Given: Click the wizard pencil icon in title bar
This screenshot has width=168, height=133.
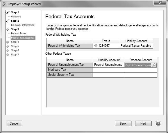Looking at the screenshot, I should pyautogui.click(x=4, y=4).
